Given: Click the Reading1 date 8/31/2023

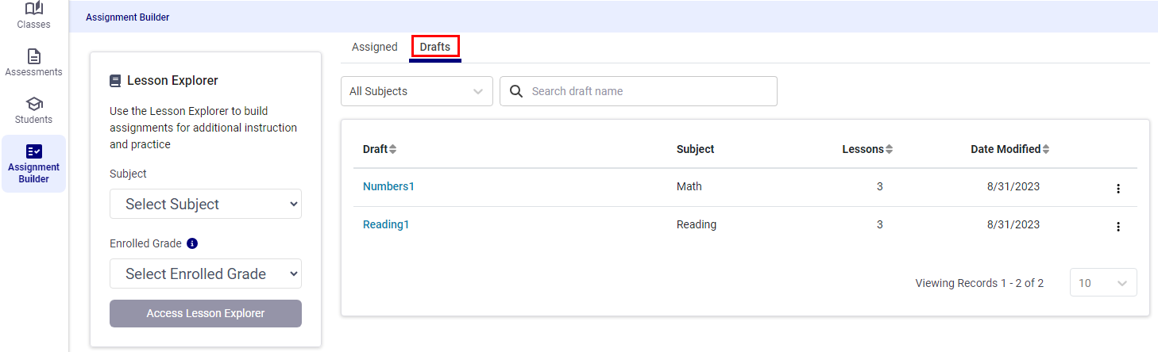Looking at the screenshot, I should tap(1013, 224).
